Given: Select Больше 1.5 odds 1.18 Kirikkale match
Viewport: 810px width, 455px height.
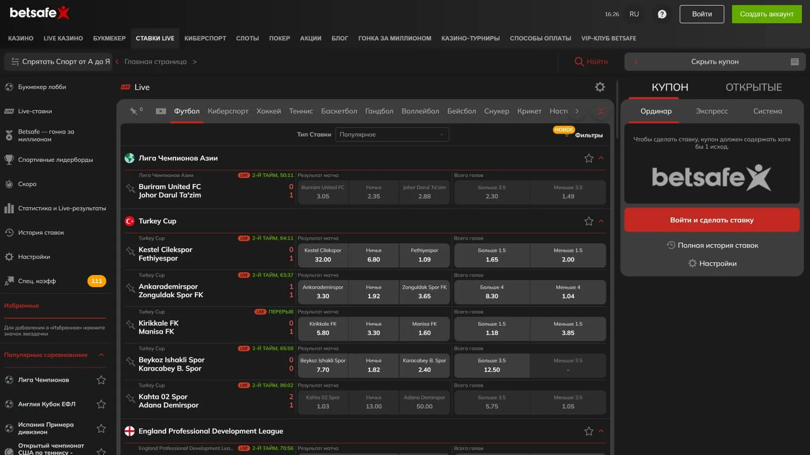Looking at the screenshot, I should 492,329.
